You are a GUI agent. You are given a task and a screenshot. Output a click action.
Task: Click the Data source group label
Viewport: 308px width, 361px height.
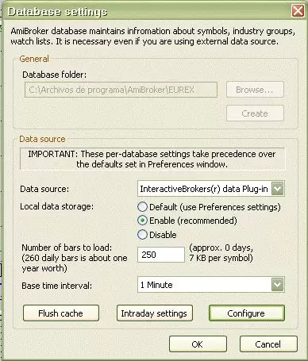[x=42, y=139]
